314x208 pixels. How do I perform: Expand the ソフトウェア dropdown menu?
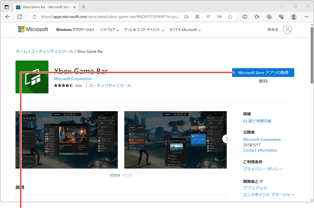(x=109, y=30)
